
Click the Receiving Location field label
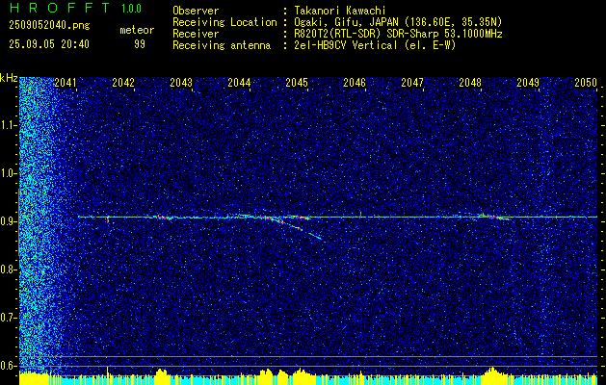point(224,22)
